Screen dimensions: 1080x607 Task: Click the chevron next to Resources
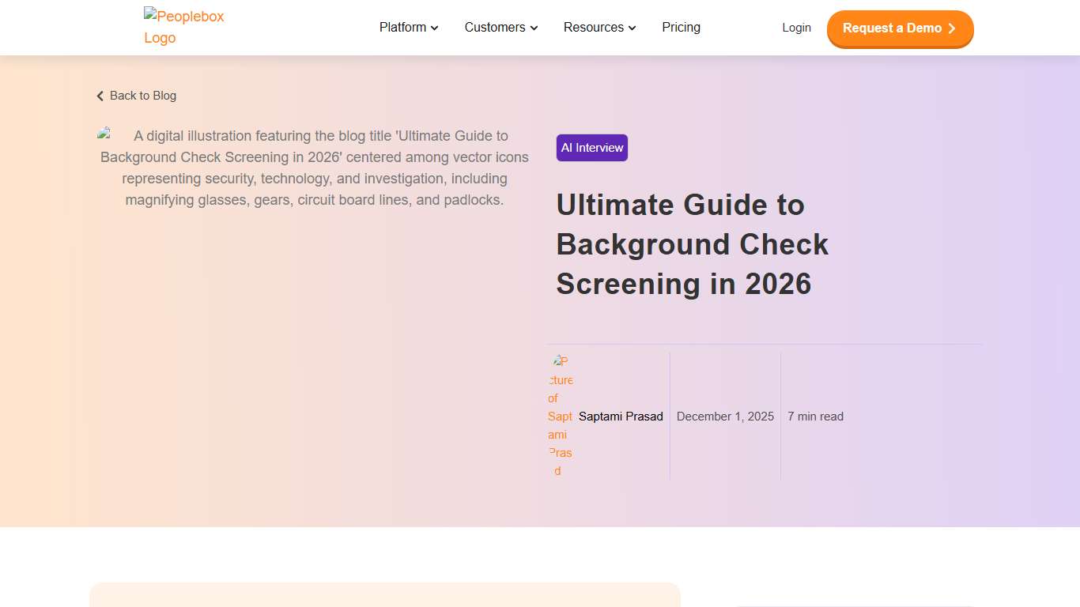pos(632,28)
